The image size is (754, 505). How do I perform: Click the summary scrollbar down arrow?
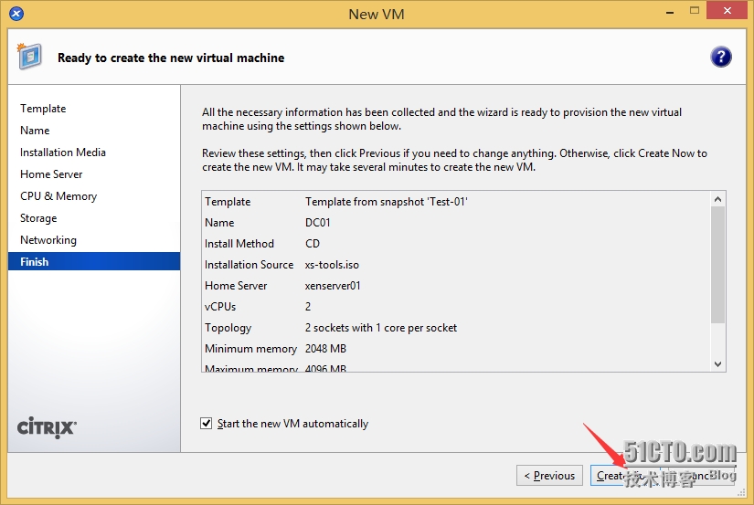tap(718, 363)
